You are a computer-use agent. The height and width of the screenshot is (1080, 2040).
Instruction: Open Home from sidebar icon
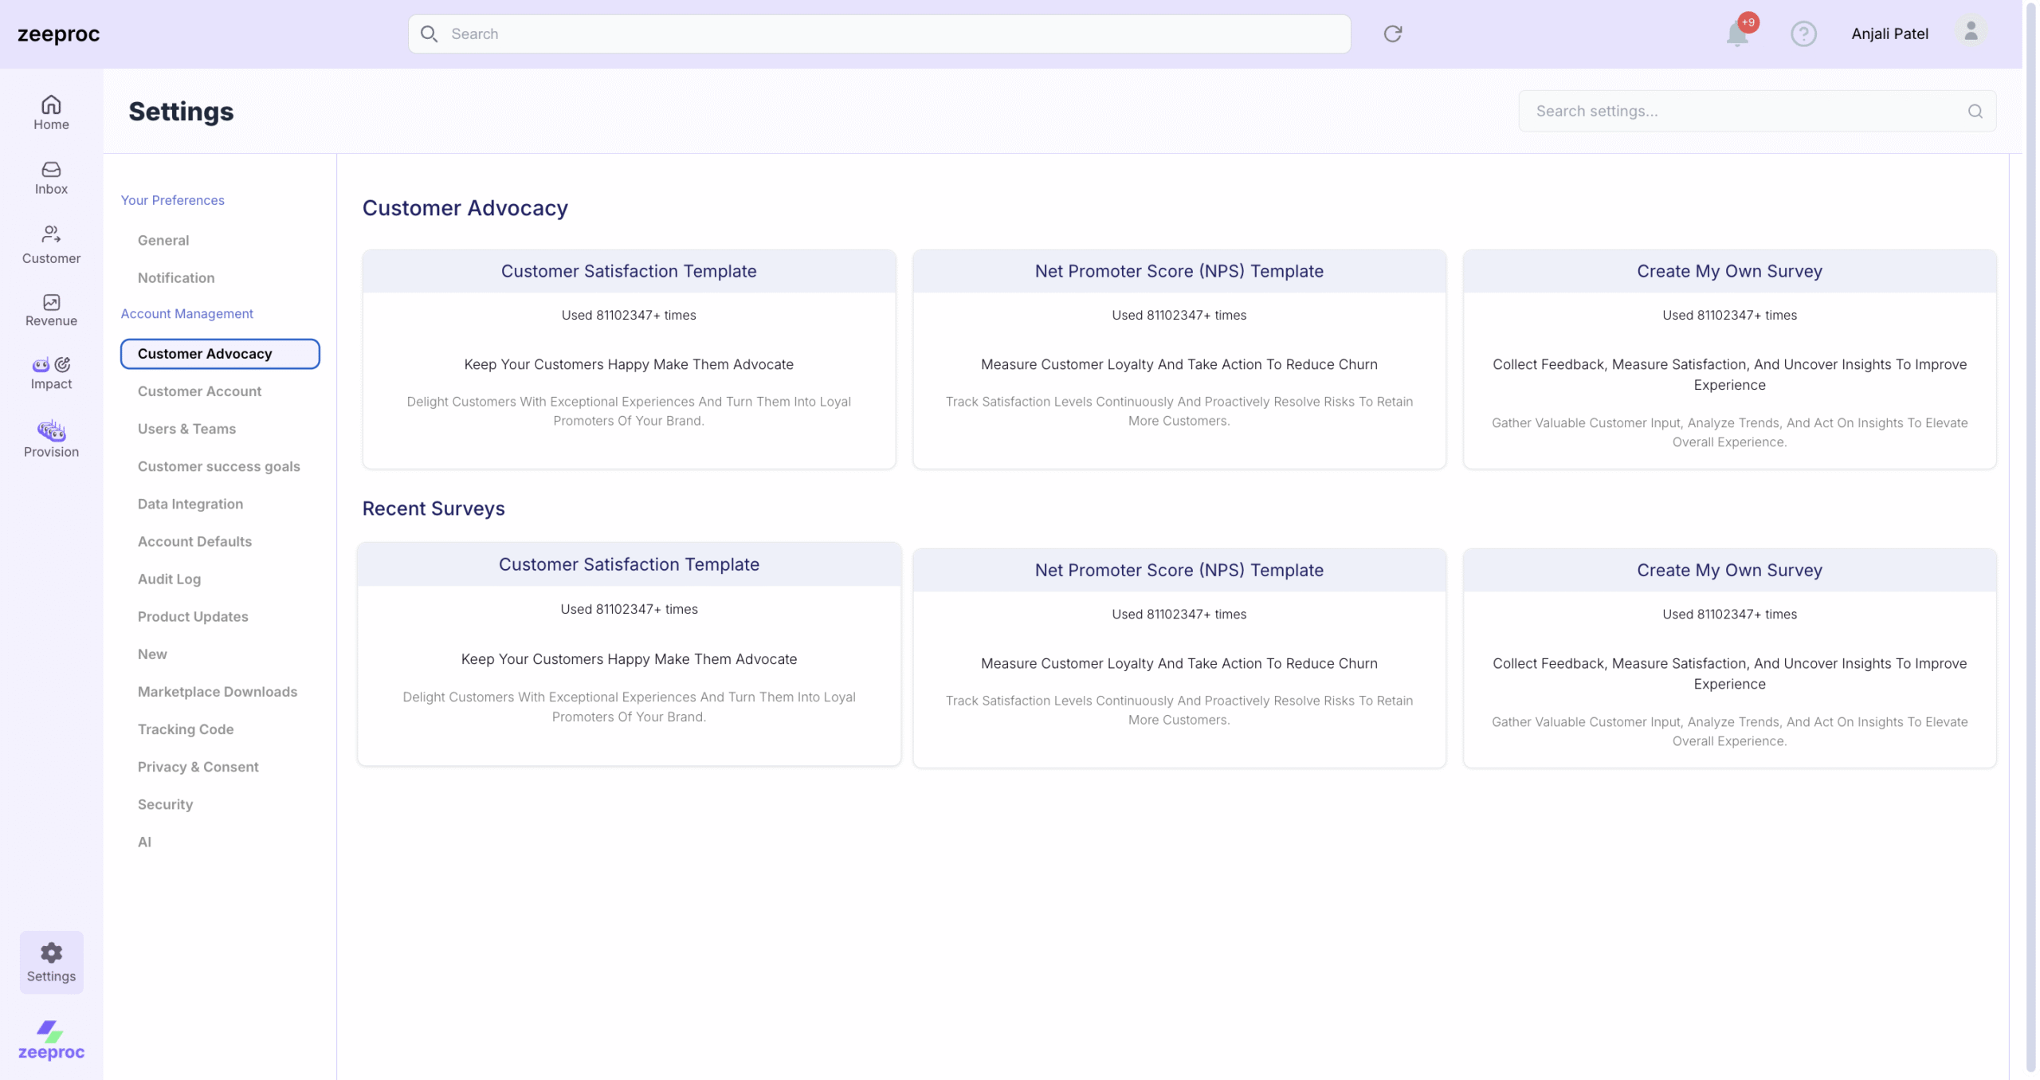(51, 105)
